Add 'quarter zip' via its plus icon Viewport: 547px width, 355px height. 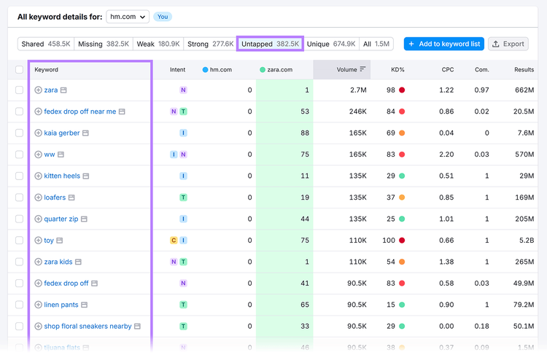point(39,219)
